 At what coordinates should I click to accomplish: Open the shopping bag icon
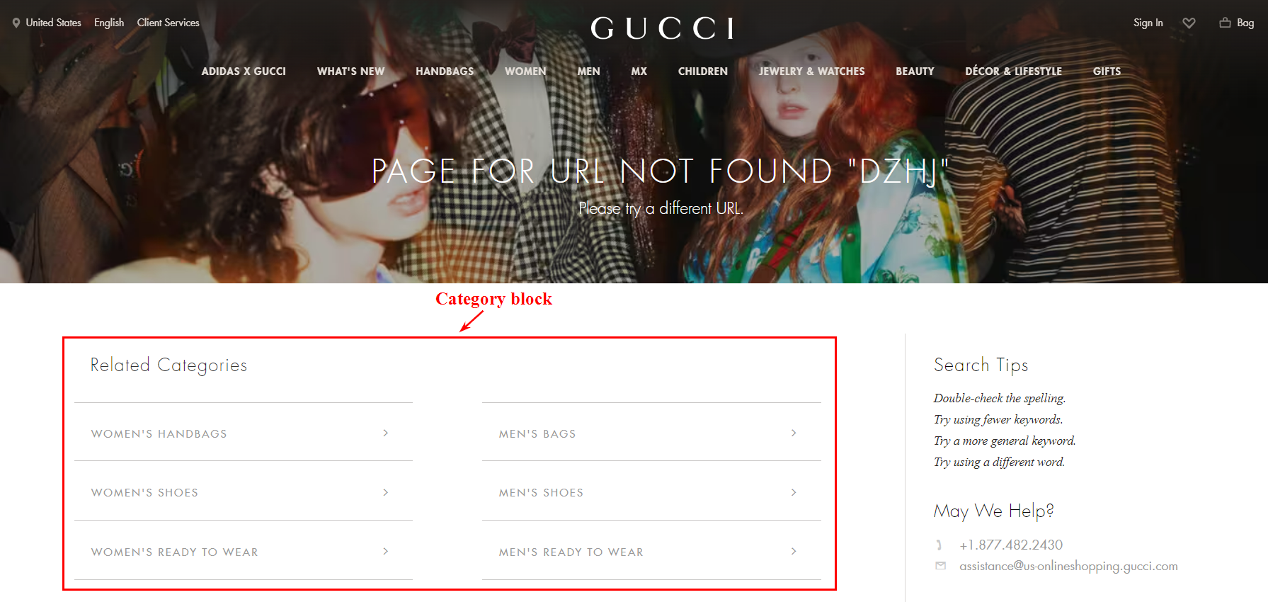pyautogui.click(x=1225, y=23)
